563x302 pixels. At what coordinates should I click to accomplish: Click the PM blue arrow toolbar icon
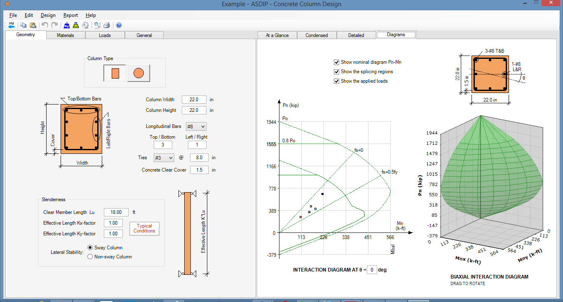coord(12,25)
